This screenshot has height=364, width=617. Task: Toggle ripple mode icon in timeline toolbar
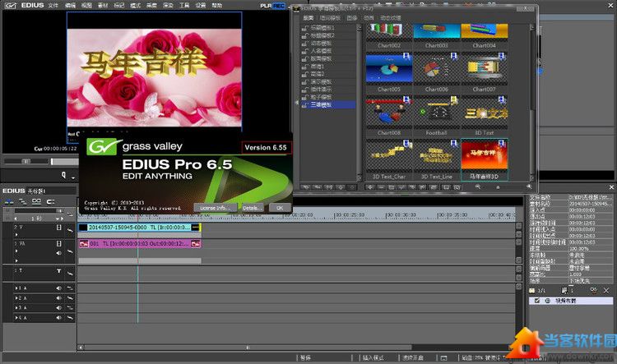pyautogui.click(x=23, y=201)
